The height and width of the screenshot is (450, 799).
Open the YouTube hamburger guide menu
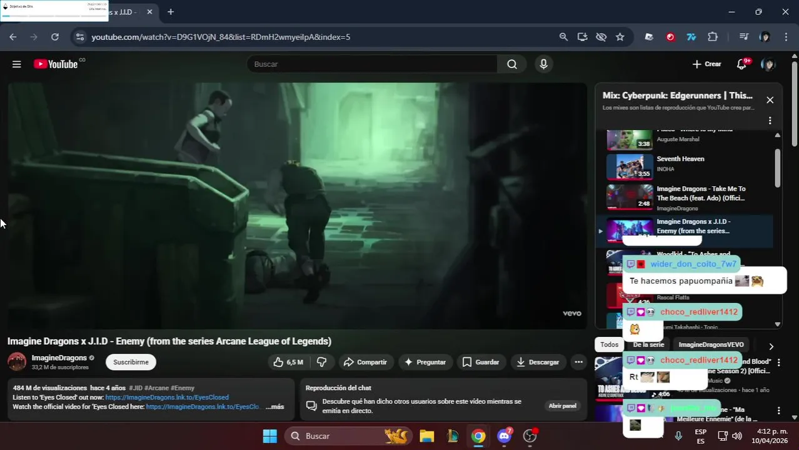(17, 64)
